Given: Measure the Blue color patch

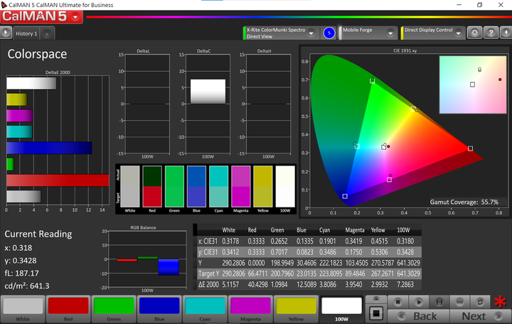Looking at the screenshot, I should click(x=159, y=309).
